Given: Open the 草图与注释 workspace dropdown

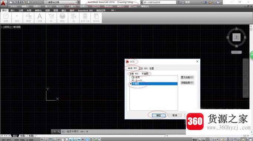Looking at the screenshot, I should (x=61, y=2).
